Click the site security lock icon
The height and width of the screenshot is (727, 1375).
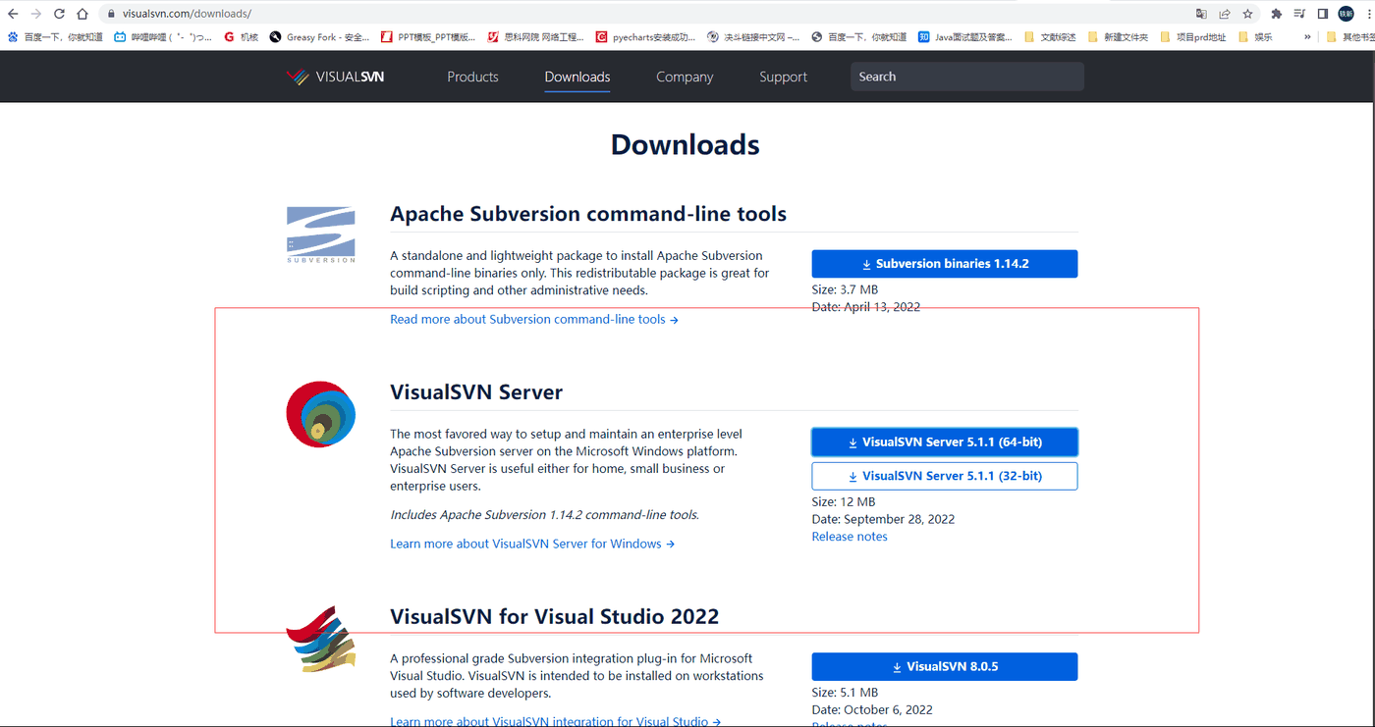(x=111, y=14)
